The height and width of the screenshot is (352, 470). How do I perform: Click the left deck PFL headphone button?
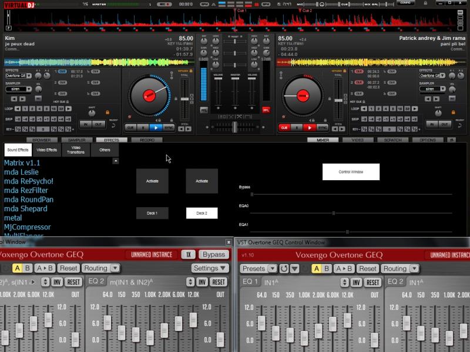click(x=204, y=110)
